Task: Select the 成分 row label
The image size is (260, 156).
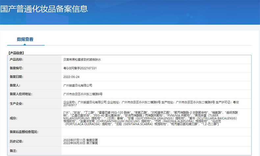Action: 13,118
